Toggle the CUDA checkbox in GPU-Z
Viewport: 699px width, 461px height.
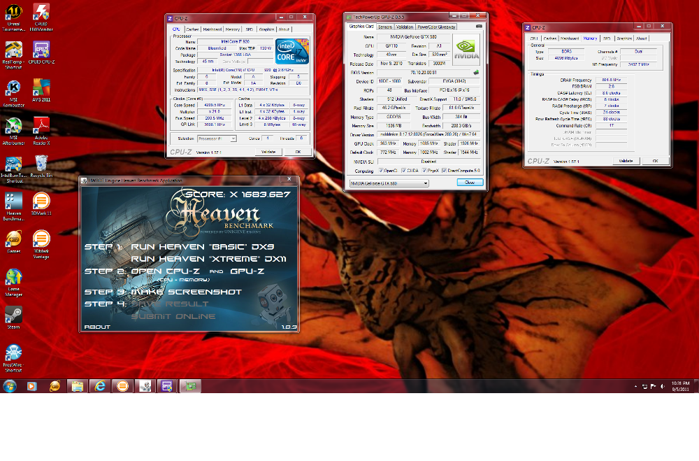point(403,171)
